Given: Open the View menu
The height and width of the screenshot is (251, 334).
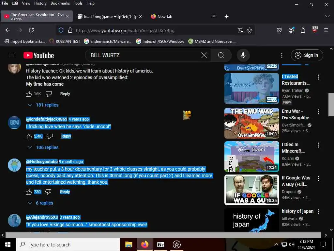Looking at the screenshot, I should 26,3.
